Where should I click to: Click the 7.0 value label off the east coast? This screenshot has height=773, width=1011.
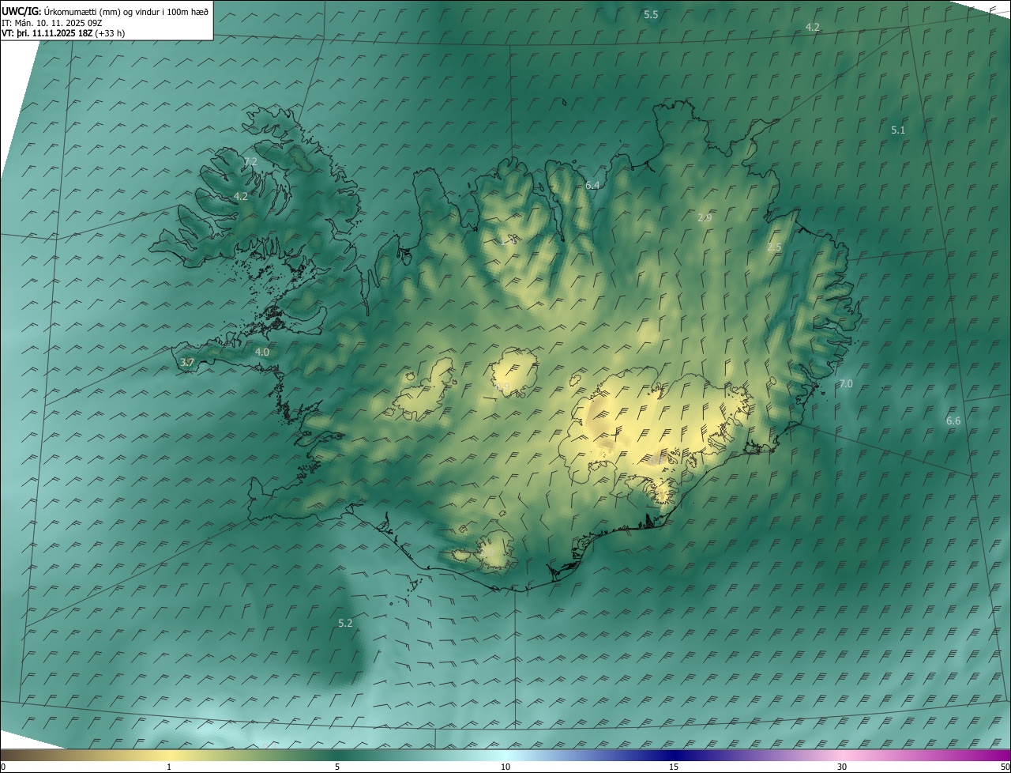846,383
